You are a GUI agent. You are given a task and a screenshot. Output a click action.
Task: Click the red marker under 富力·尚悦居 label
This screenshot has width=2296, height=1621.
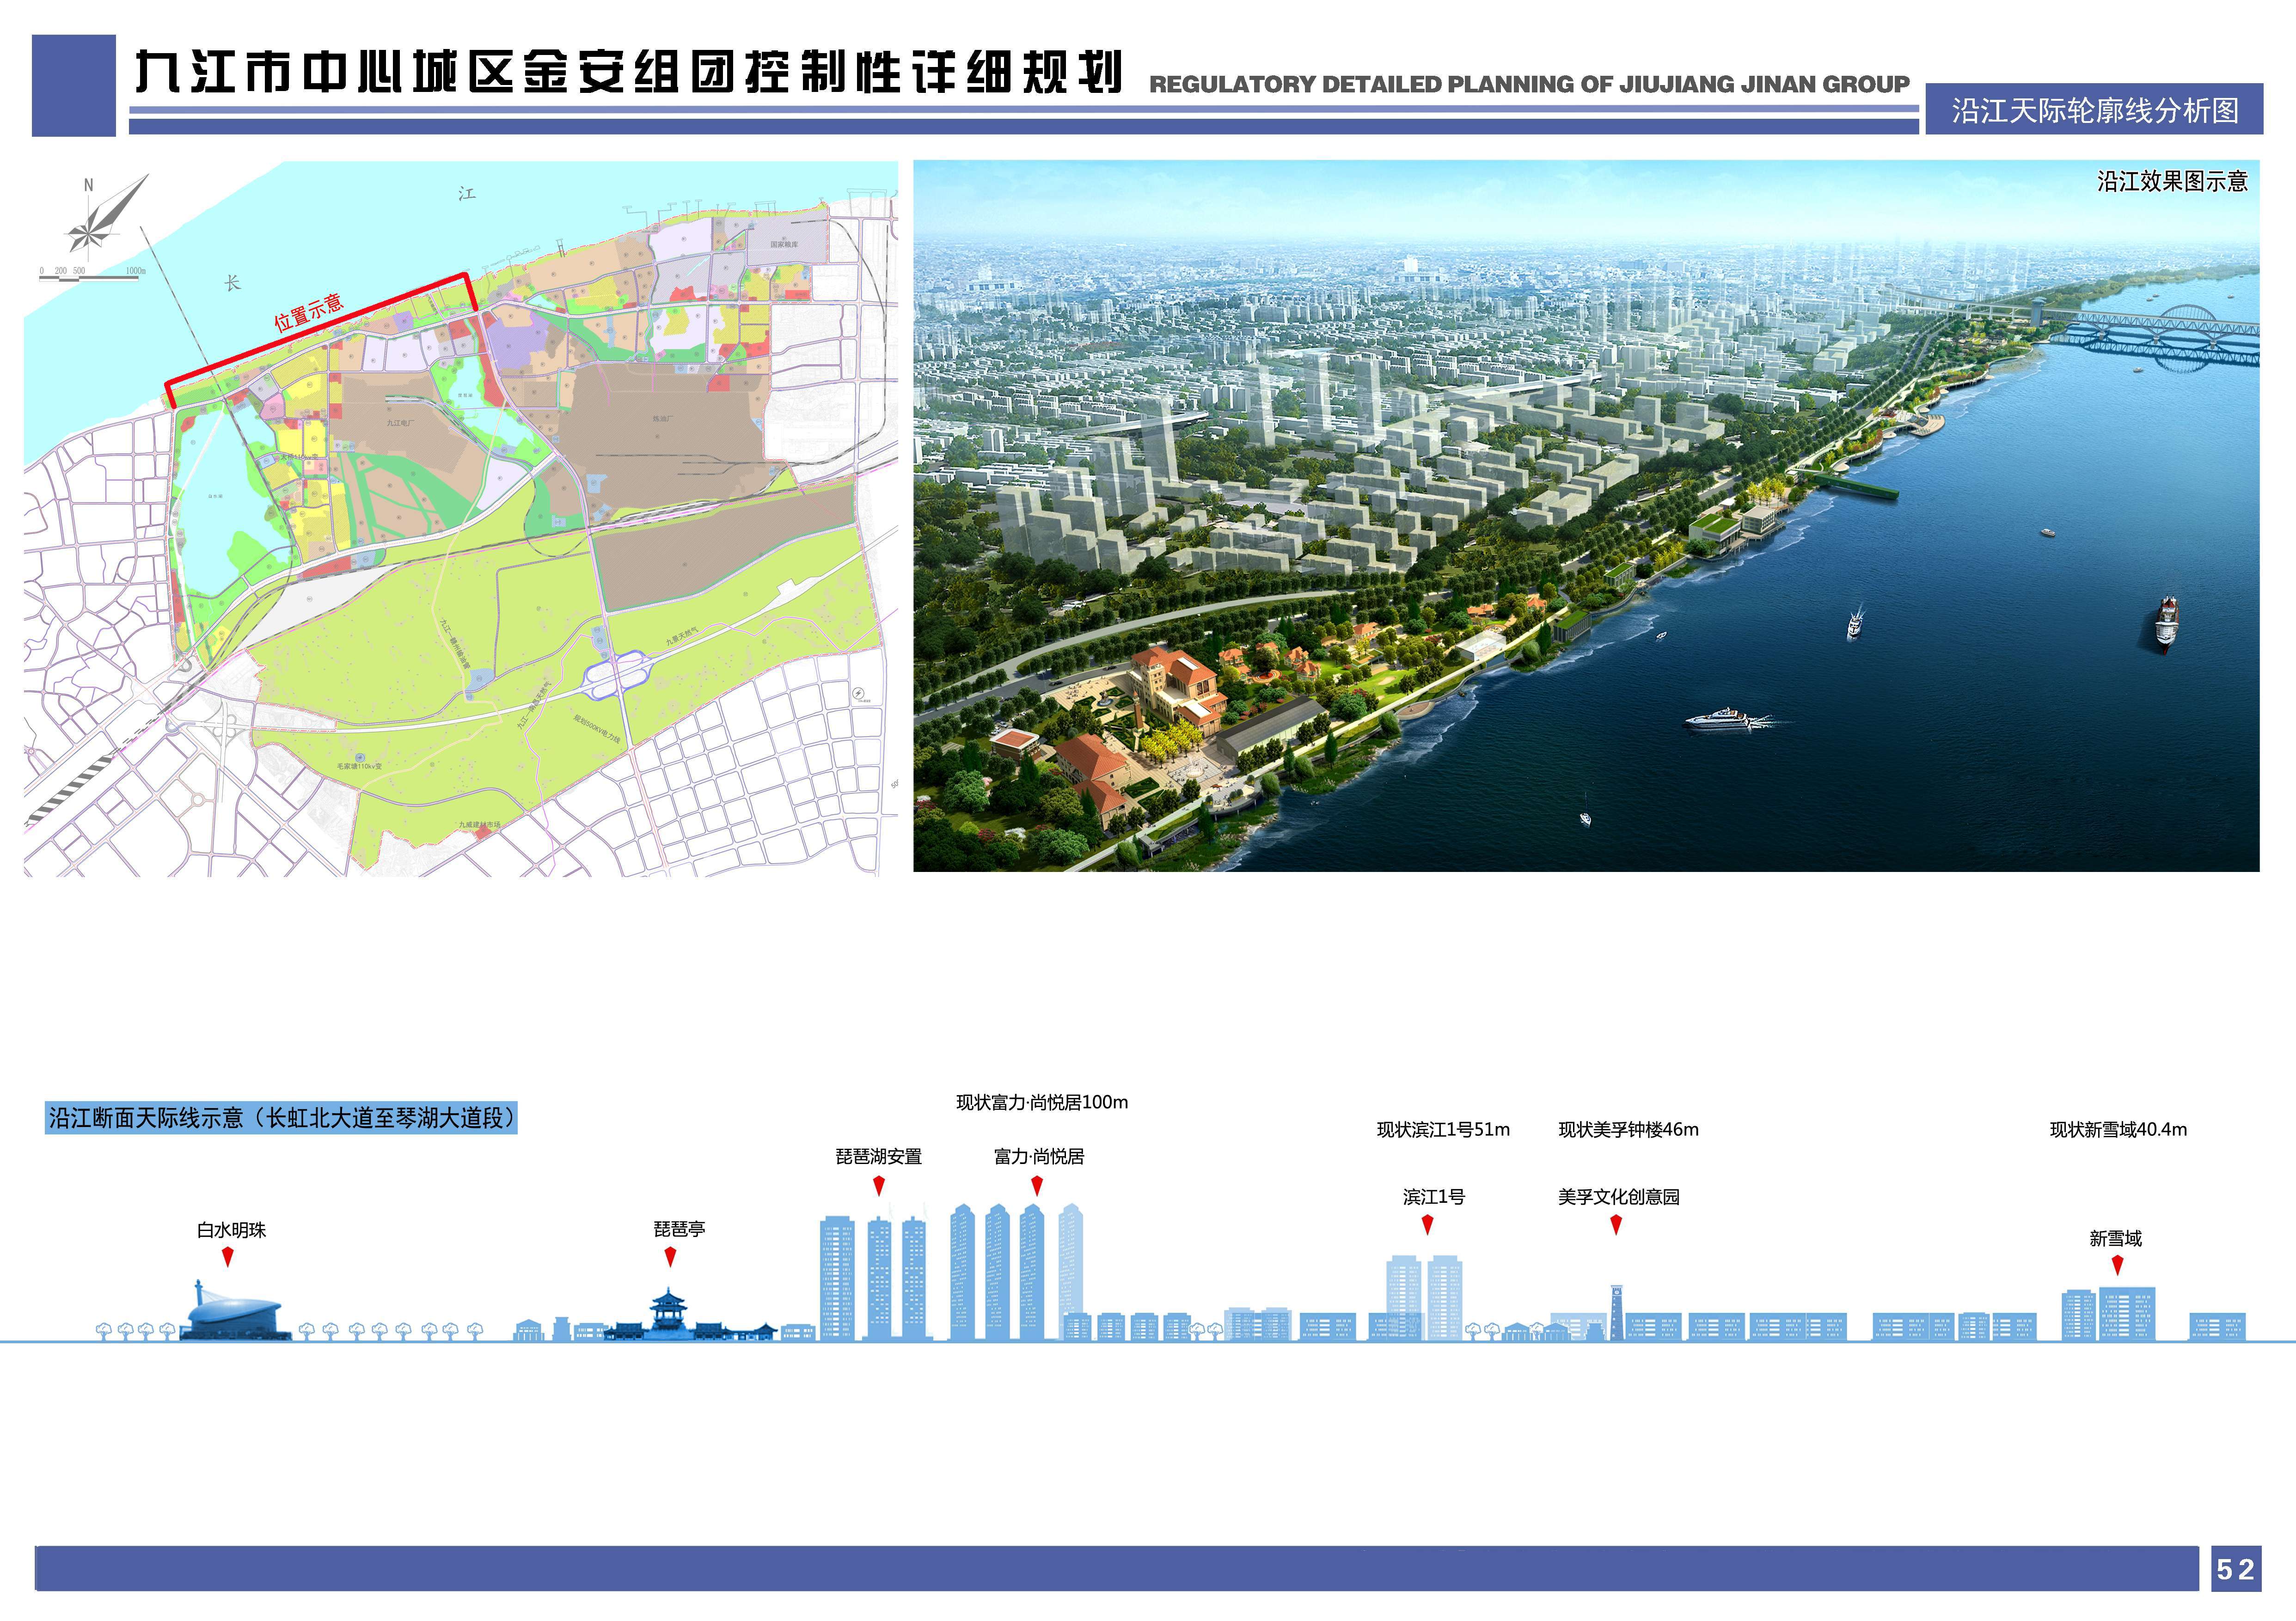(x=1037, y=1185)
